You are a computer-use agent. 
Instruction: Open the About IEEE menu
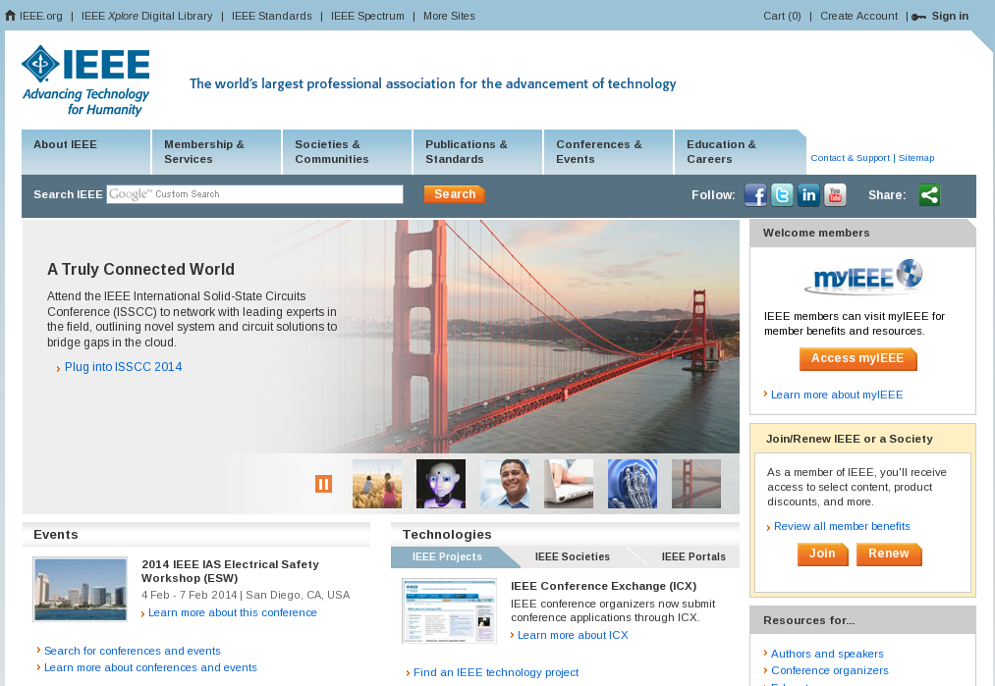86,152
